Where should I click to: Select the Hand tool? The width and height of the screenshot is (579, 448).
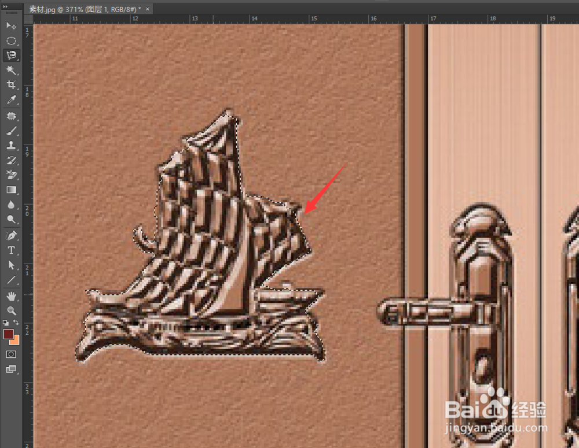tap(11, 296)
